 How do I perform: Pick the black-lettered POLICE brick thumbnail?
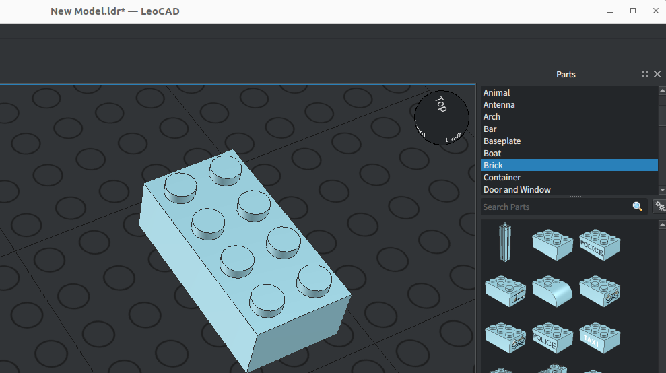(x=599, y=244)
